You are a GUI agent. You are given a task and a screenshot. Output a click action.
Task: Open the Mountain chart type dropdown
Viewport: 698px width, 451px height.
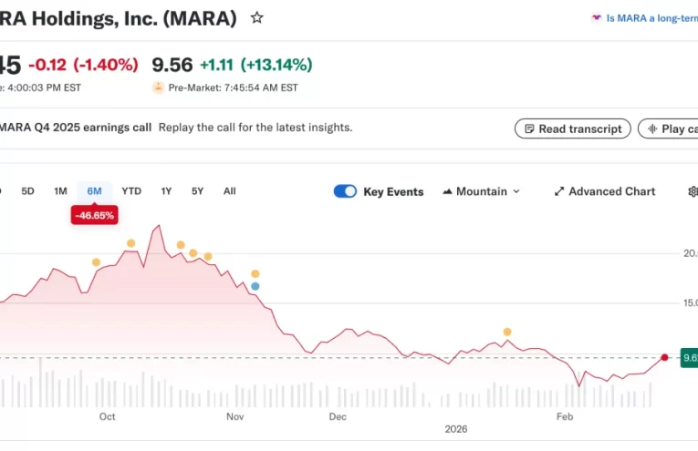482,191
